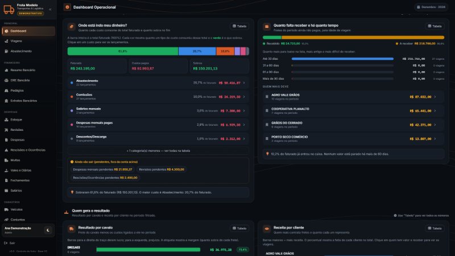Open Tabela view for Onde está indo meu dinheiro
Image resolution: width=455 pixels, height=256 pixels.
point(239,26)
